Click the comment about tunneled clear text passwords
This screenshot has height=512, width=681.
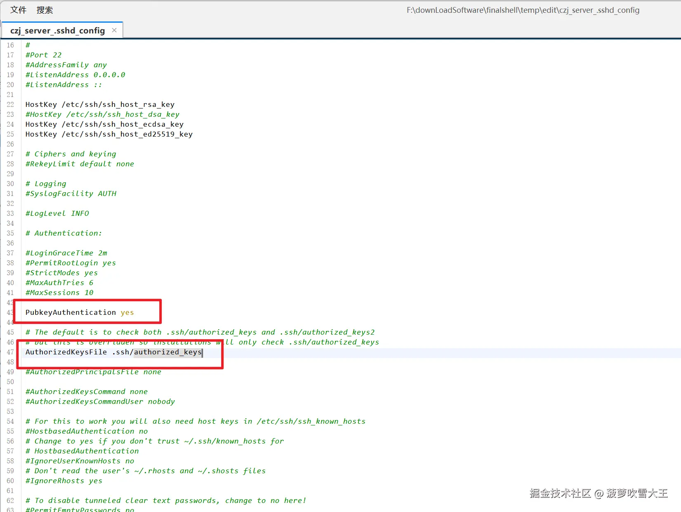pos(166,500)
